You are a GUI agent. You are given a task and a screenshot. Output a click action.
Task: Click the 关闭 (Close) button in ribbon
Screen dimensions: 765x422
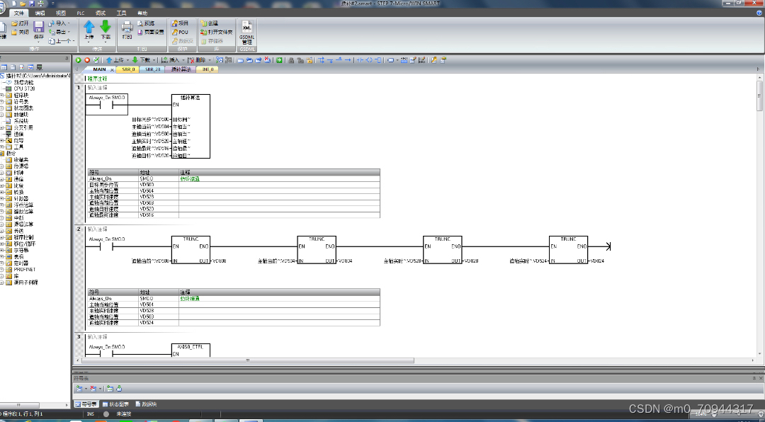20,32
